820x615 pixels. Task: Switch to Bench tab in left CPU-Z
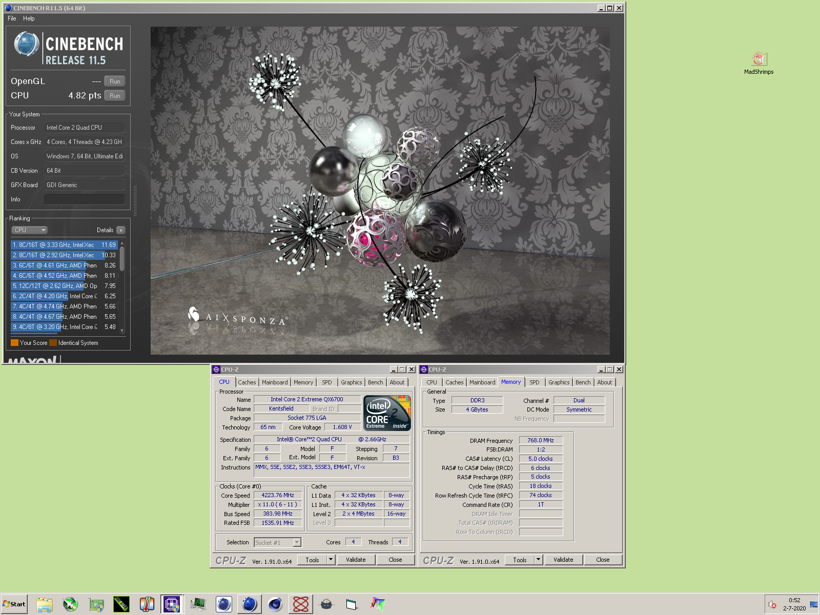click(x=376, y=382)
